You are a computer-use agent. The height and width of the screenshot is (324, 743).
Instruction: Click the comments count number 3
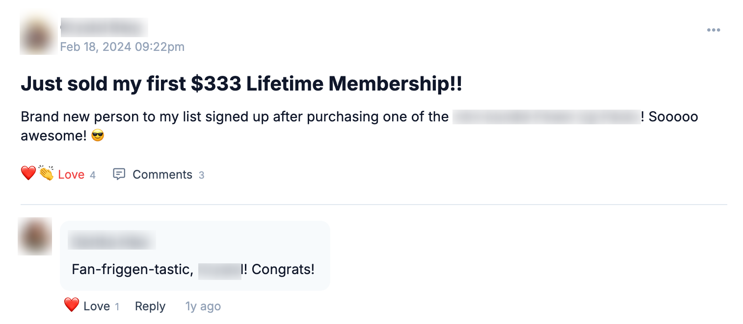(x=201, y=175)
